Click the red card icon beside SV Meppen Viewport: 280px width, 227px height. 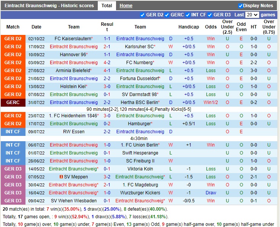61,177
